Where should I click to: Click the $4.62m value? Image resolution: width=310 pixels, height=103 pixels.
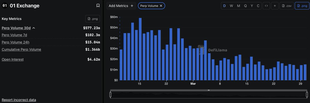(x=94, y=59)
